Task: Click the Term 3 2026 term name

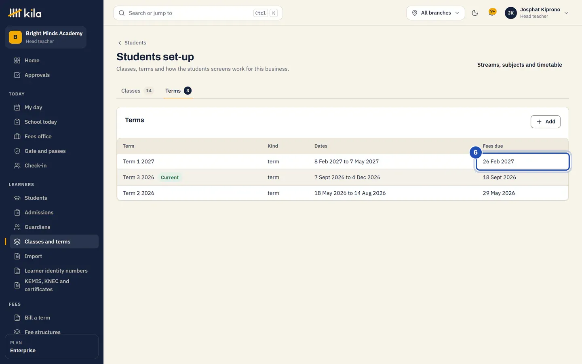Action: click(x=139, y=177)
